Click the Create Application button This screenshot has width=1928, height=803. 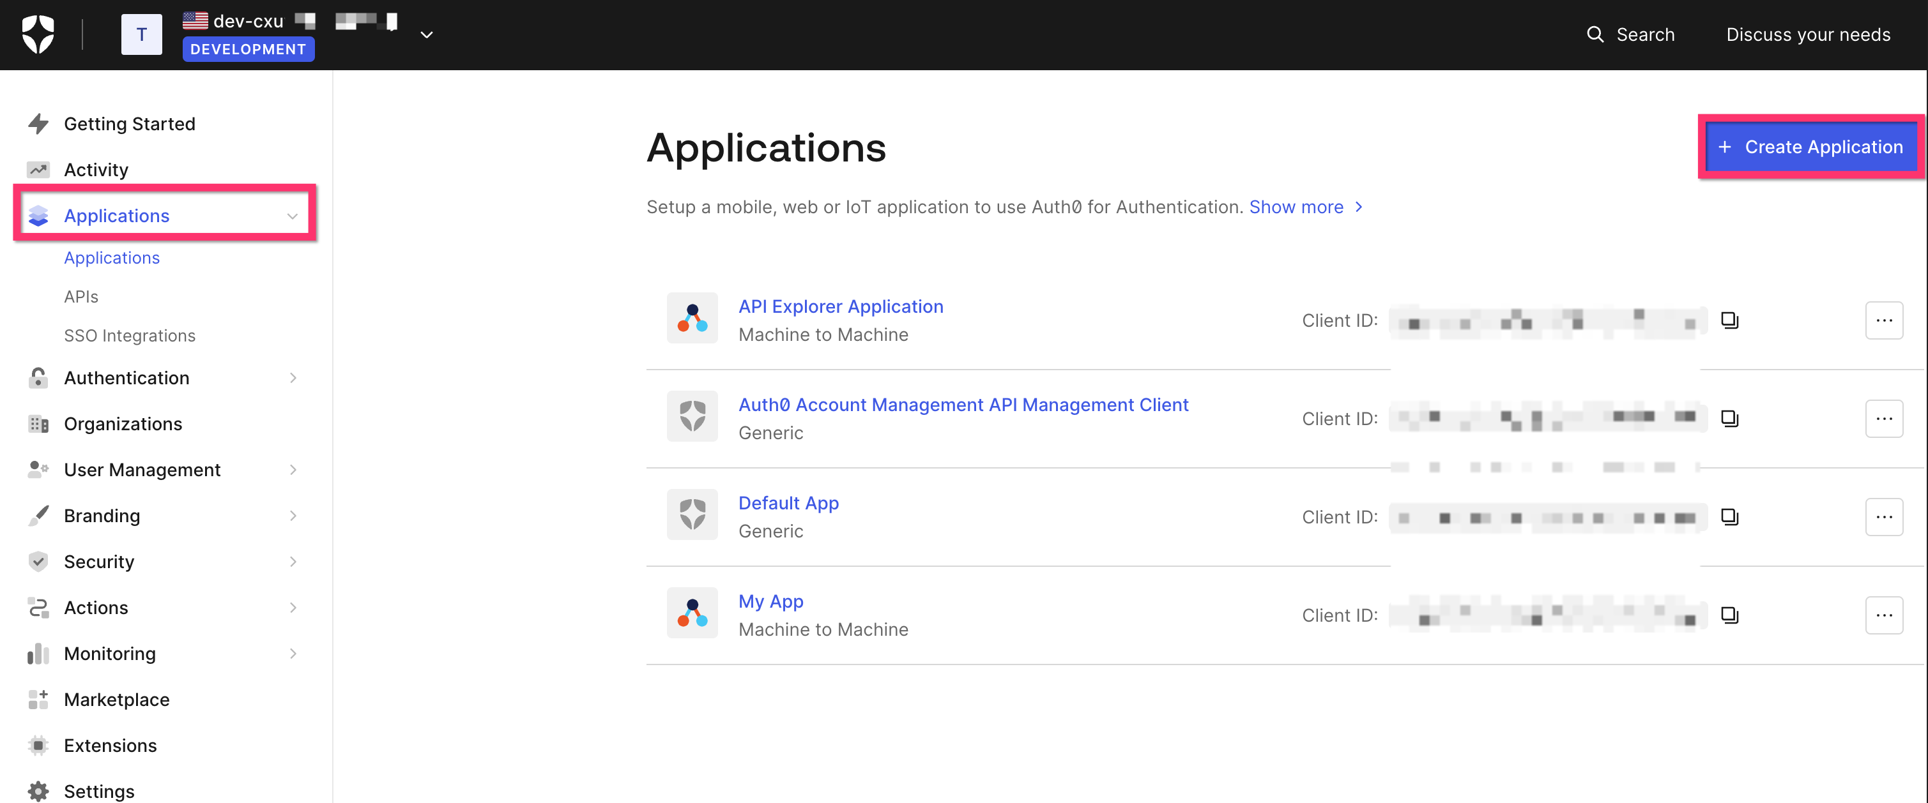[x=1811, y=147]
